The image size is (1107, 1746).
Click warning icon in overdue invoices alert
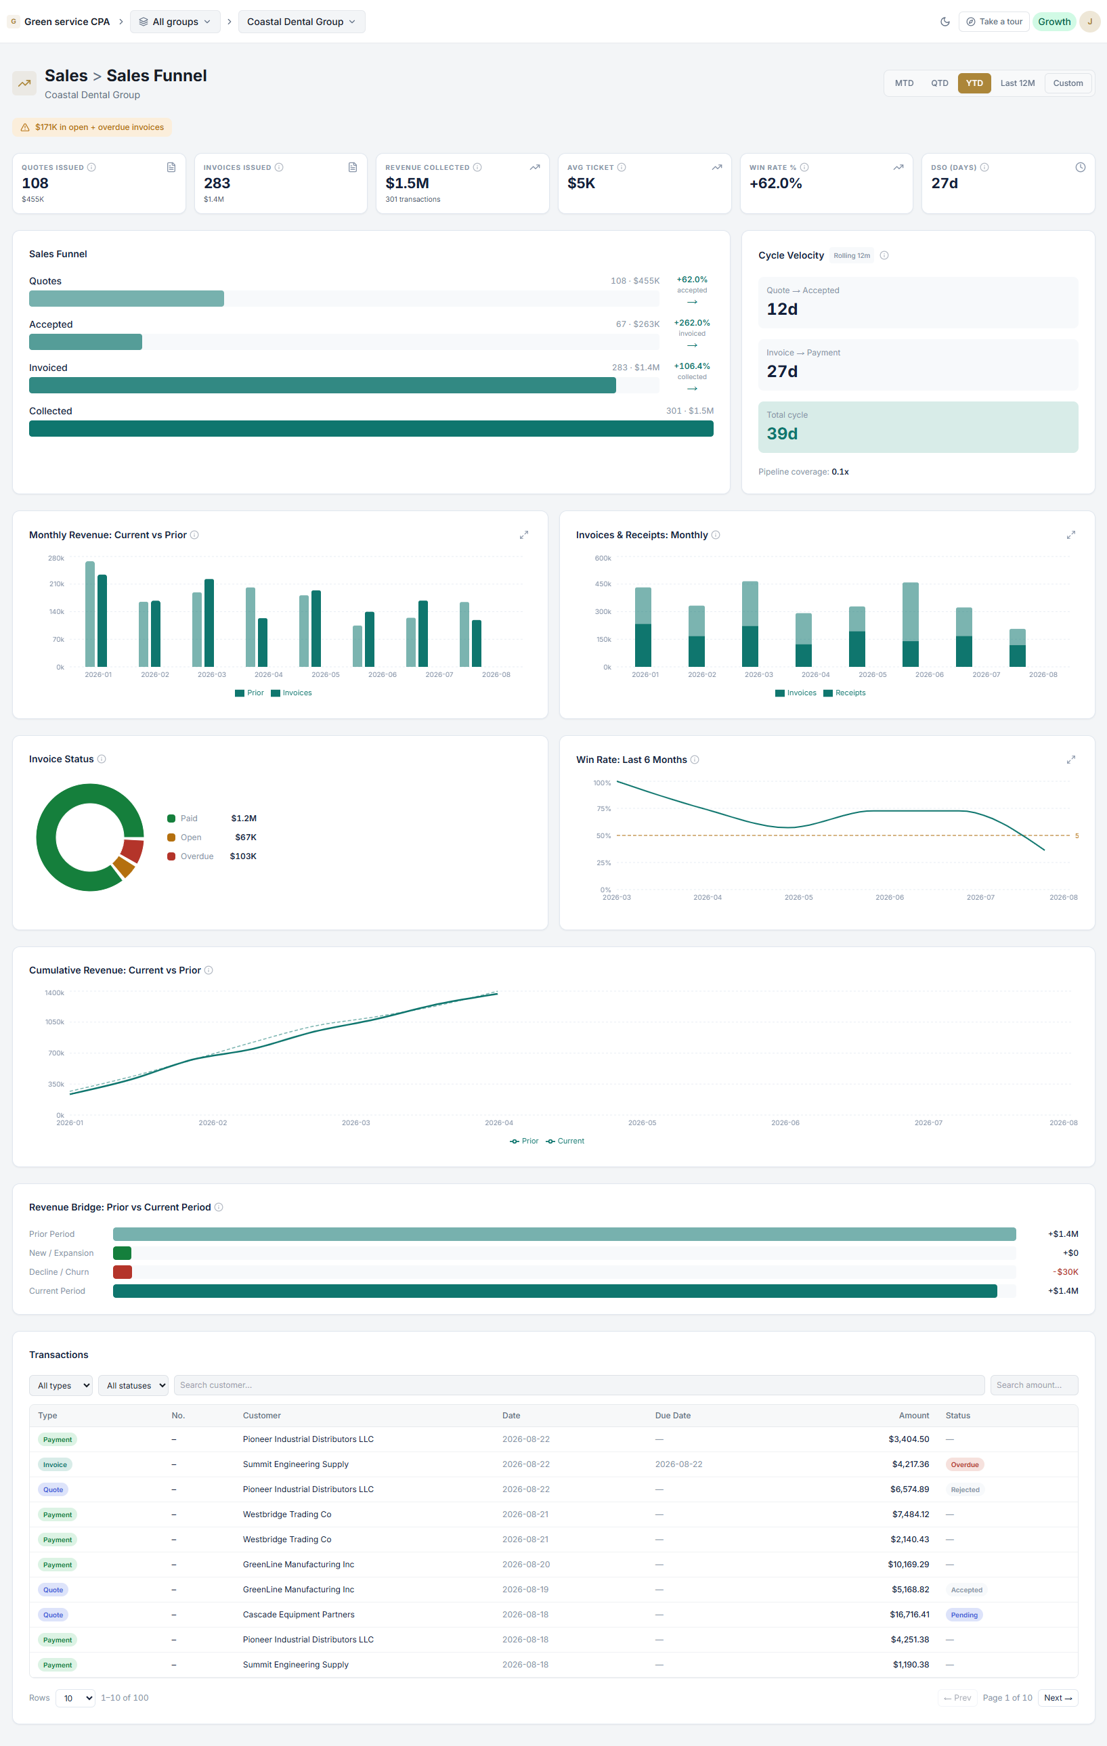point(24,127)
